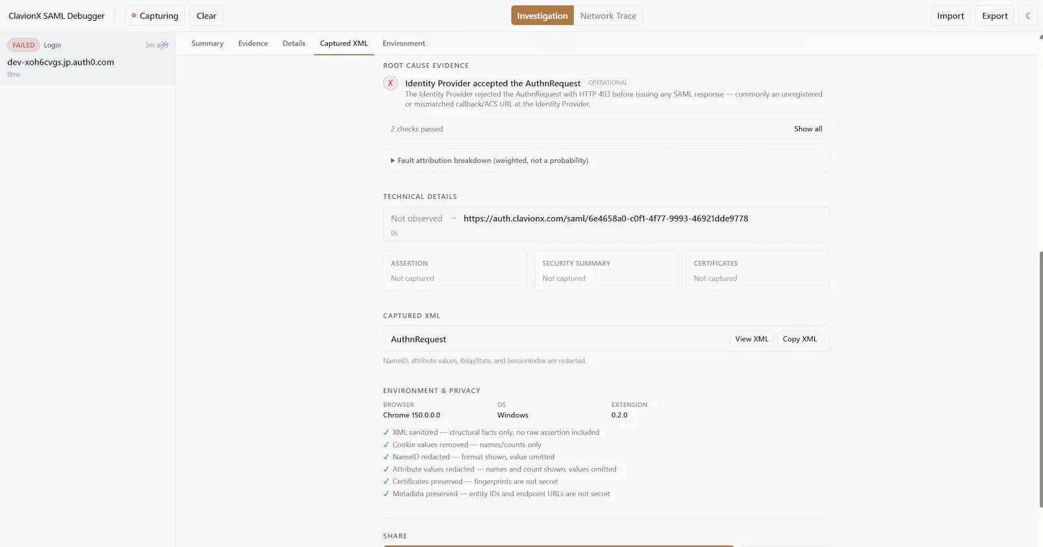Show all passed checks
Screen dimensions: 1043x547
808,129
